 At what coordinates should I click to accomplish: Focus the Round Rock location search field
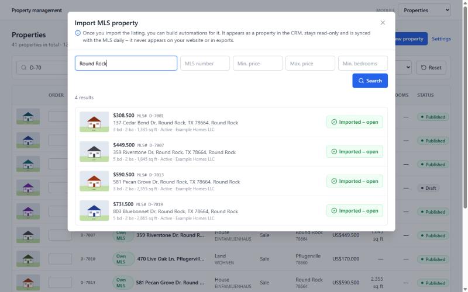pyautogui.click(x=126, y=64)
